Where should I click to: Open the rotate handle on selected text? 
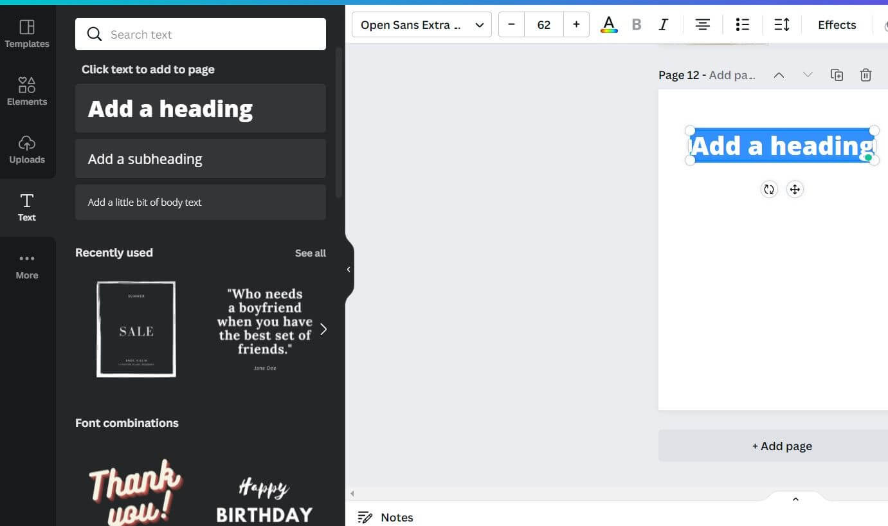(769, 189)
